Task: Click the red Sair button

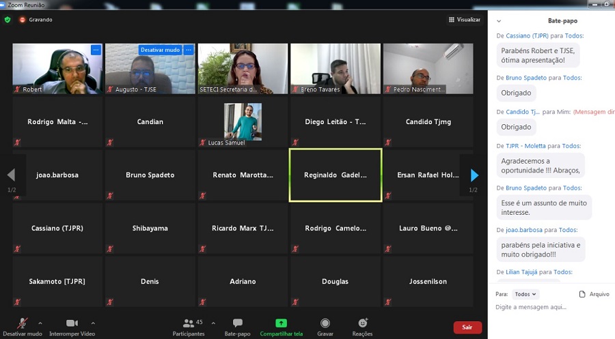Action: (x=467, y=327)
